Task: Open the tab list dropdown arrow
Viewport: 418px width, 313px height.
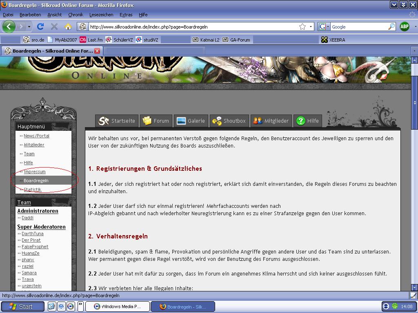Action: coord(414,51)
